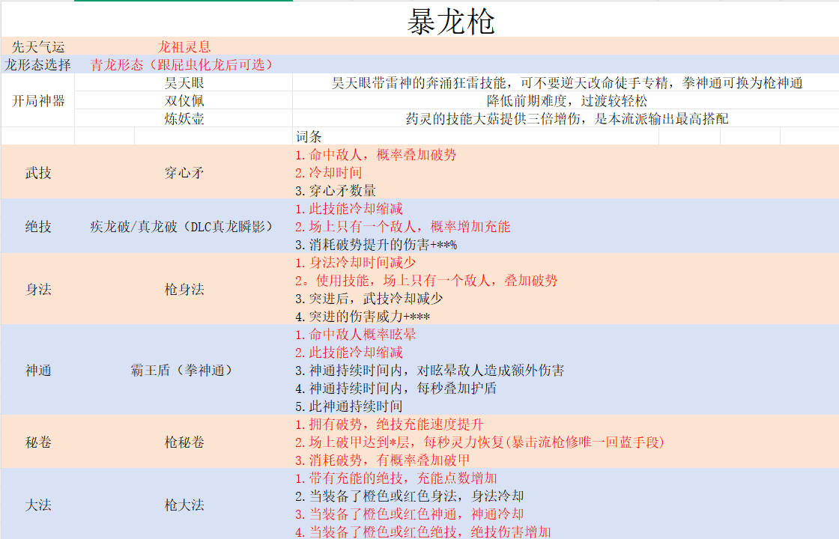Click the title cell 暴龙枪
The image size is (839, 539).
(450, 21)
